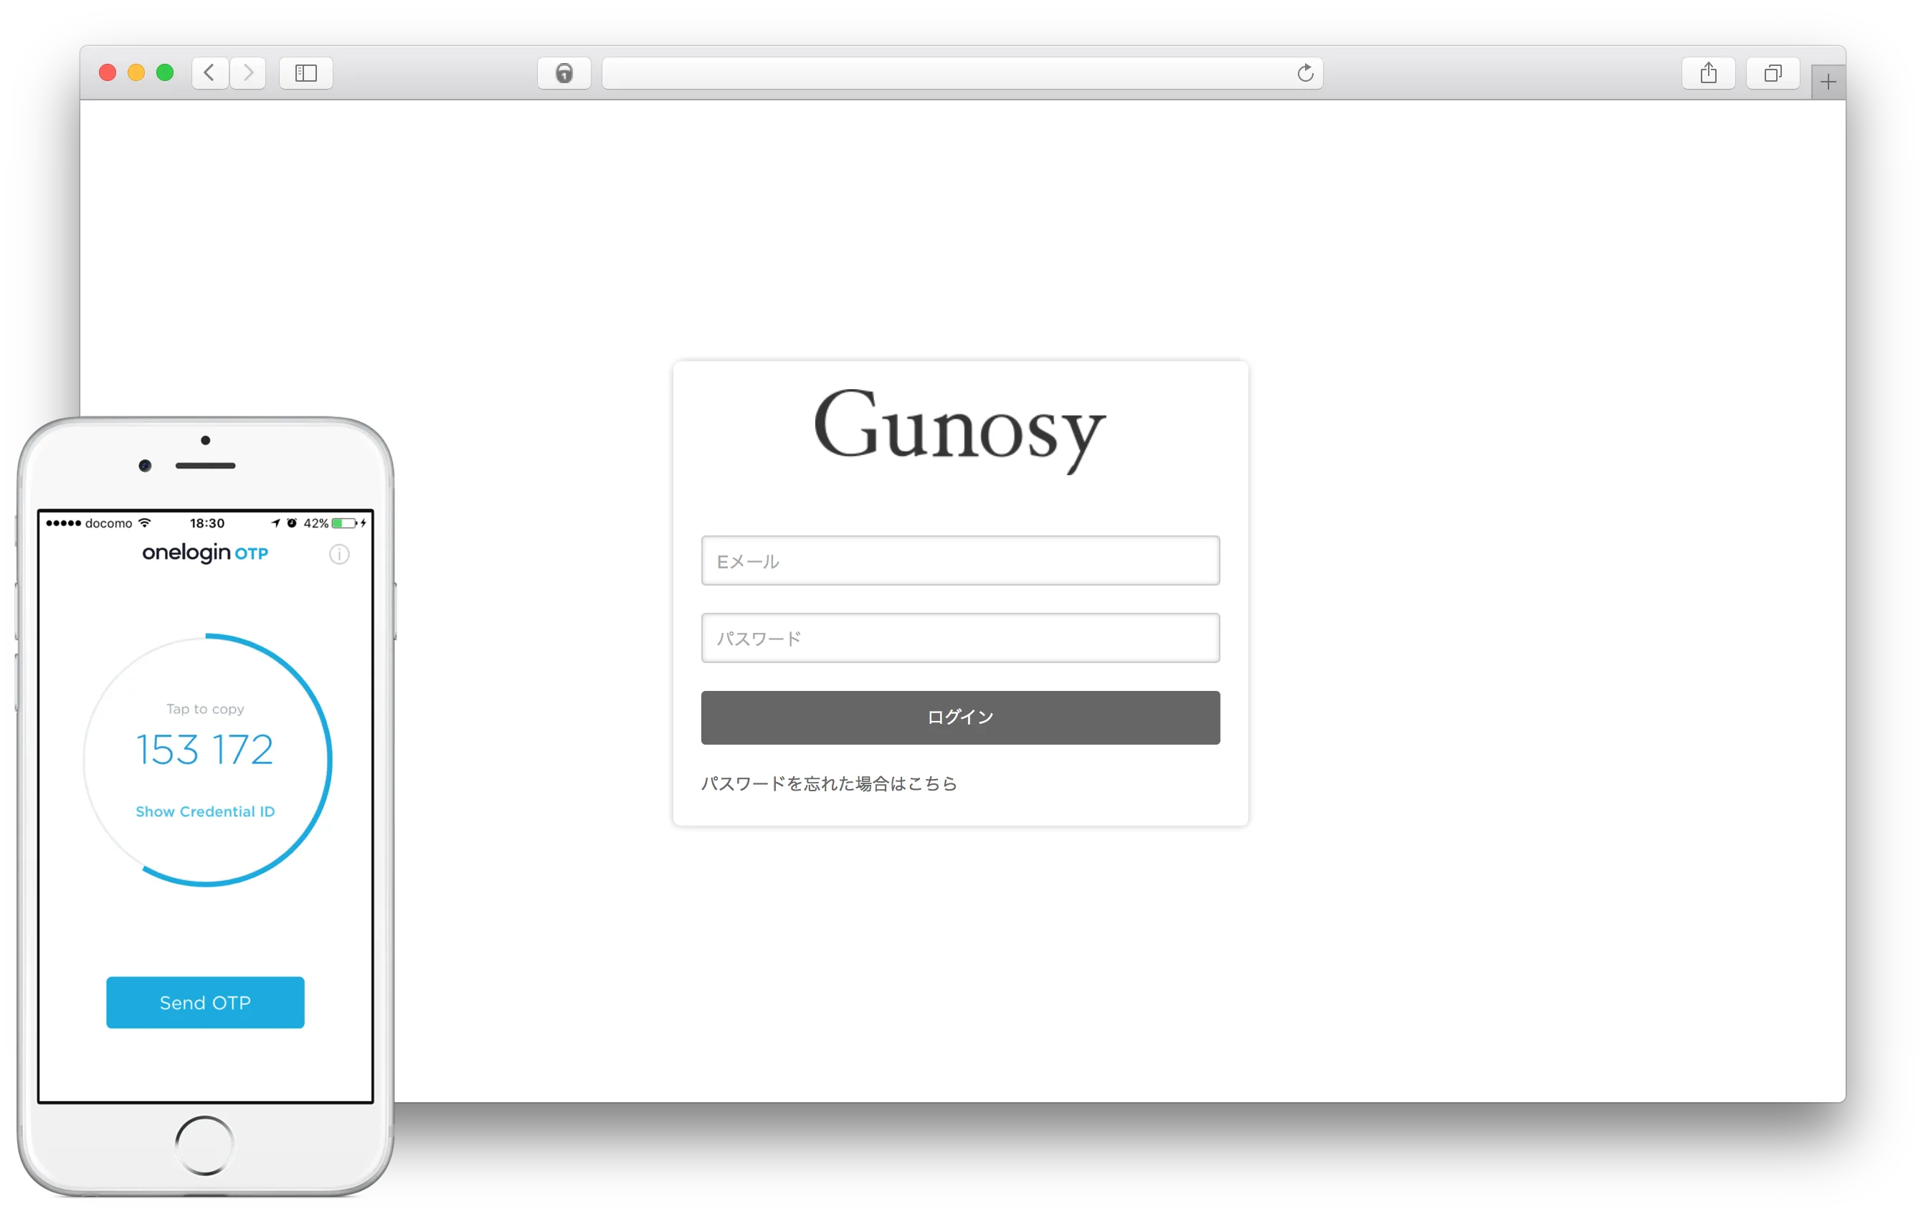Open the Share sheet icon

(x=1707, y=73)
